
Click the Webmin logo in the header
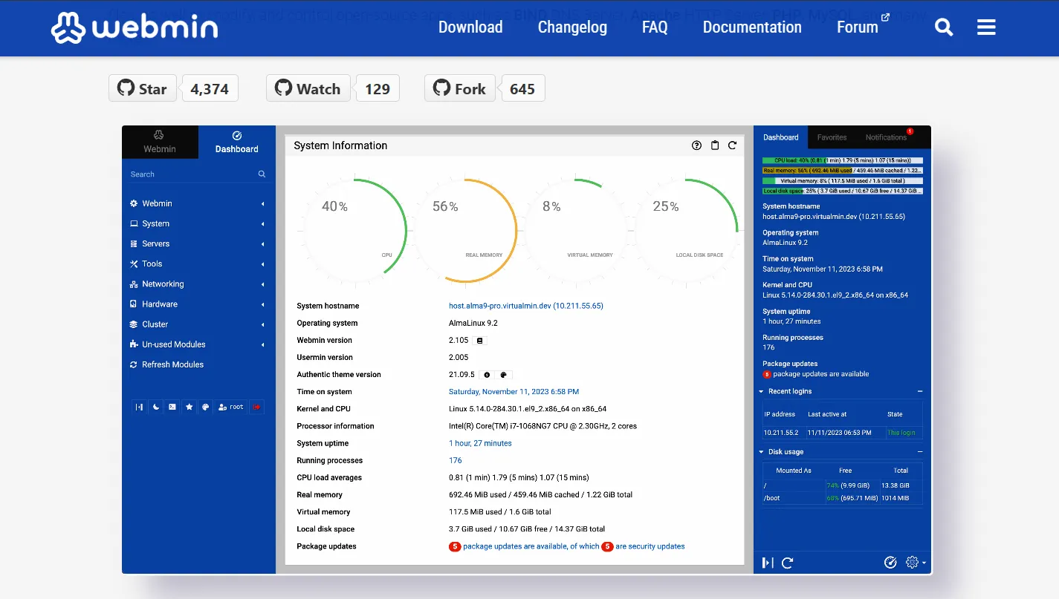135,27
